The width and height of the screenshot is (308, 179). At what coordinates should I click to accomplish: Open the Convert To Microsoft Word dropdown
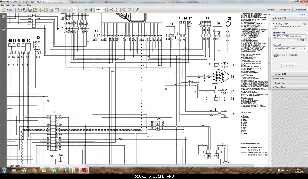pyautogui.click(x=290, y=48)
